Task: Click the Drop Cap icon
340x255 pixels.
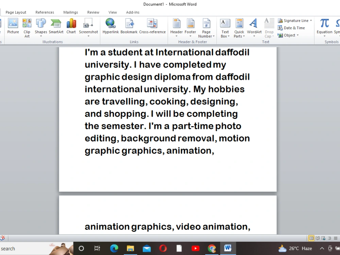Action: click(269, 23)
